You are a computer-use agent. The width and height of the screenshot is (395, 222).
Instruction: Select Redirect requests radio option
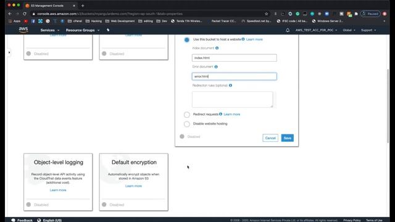point(186,115)
